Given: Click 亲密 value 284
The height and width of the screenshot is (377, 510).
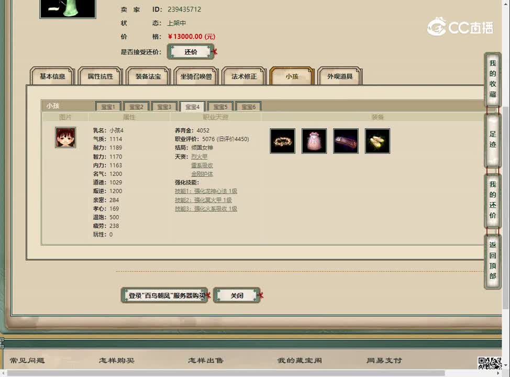Looking at the screenshot, I should click(114, 199).
